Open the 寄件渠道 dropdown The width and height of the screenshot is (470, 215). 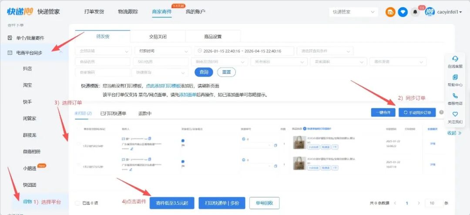click(398, 61)
